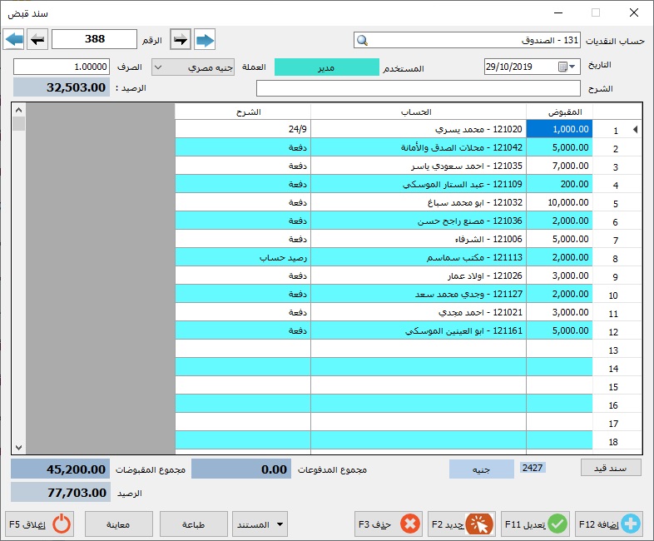Select account 121113 - مكتب سماسم
The height and width of the screenshot is (541, 654).
pos(419,257)
